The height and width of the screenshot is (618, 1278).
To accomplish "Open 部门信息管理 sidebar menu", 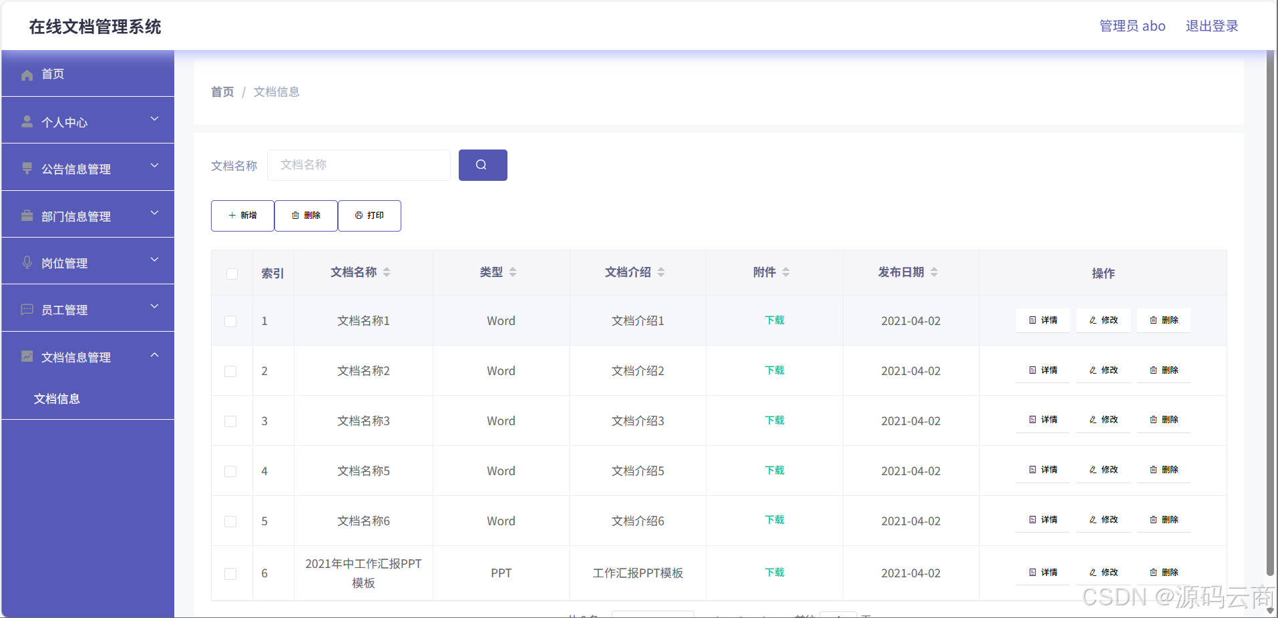I will point(87,214).
